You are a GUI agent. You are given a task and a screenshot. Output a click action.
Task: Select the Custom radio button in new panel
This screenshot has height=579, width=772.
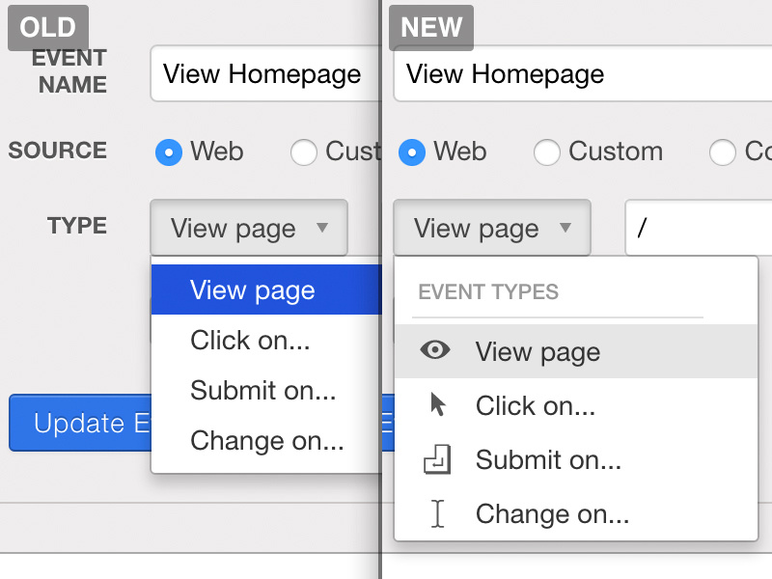click(547, 152)
